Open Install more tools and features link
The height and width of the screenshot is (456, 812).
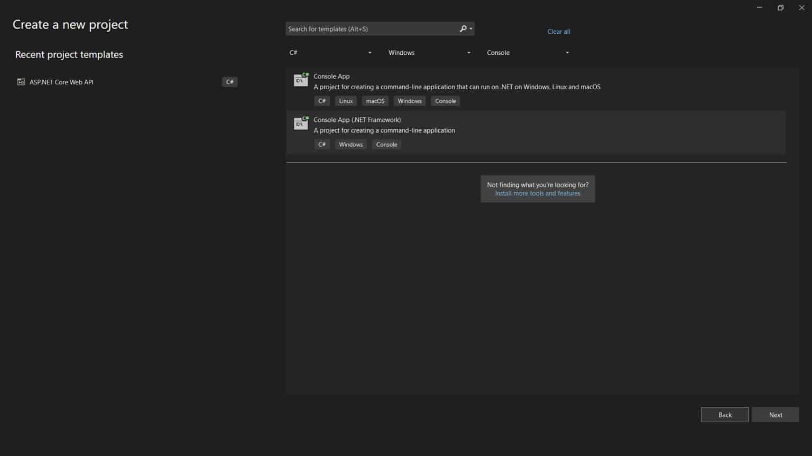(x=537, y=194)
